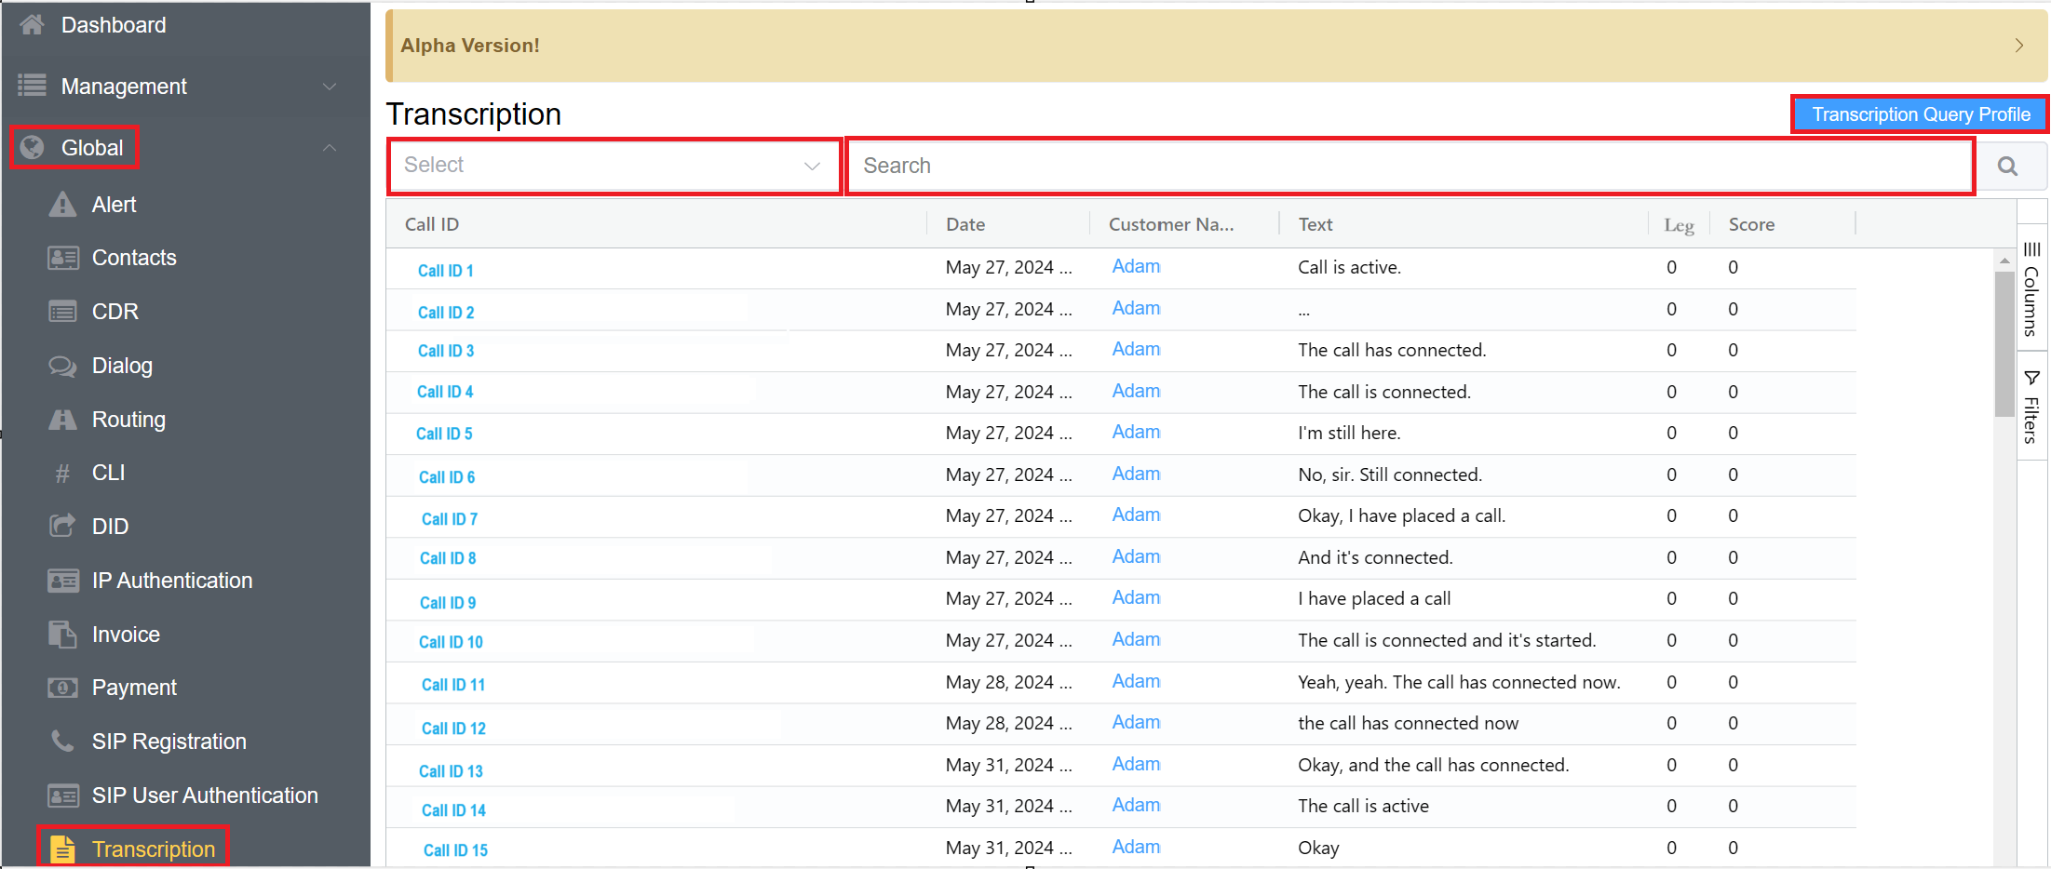Click the Dialog chat bubble icon

tap(62, 366)
